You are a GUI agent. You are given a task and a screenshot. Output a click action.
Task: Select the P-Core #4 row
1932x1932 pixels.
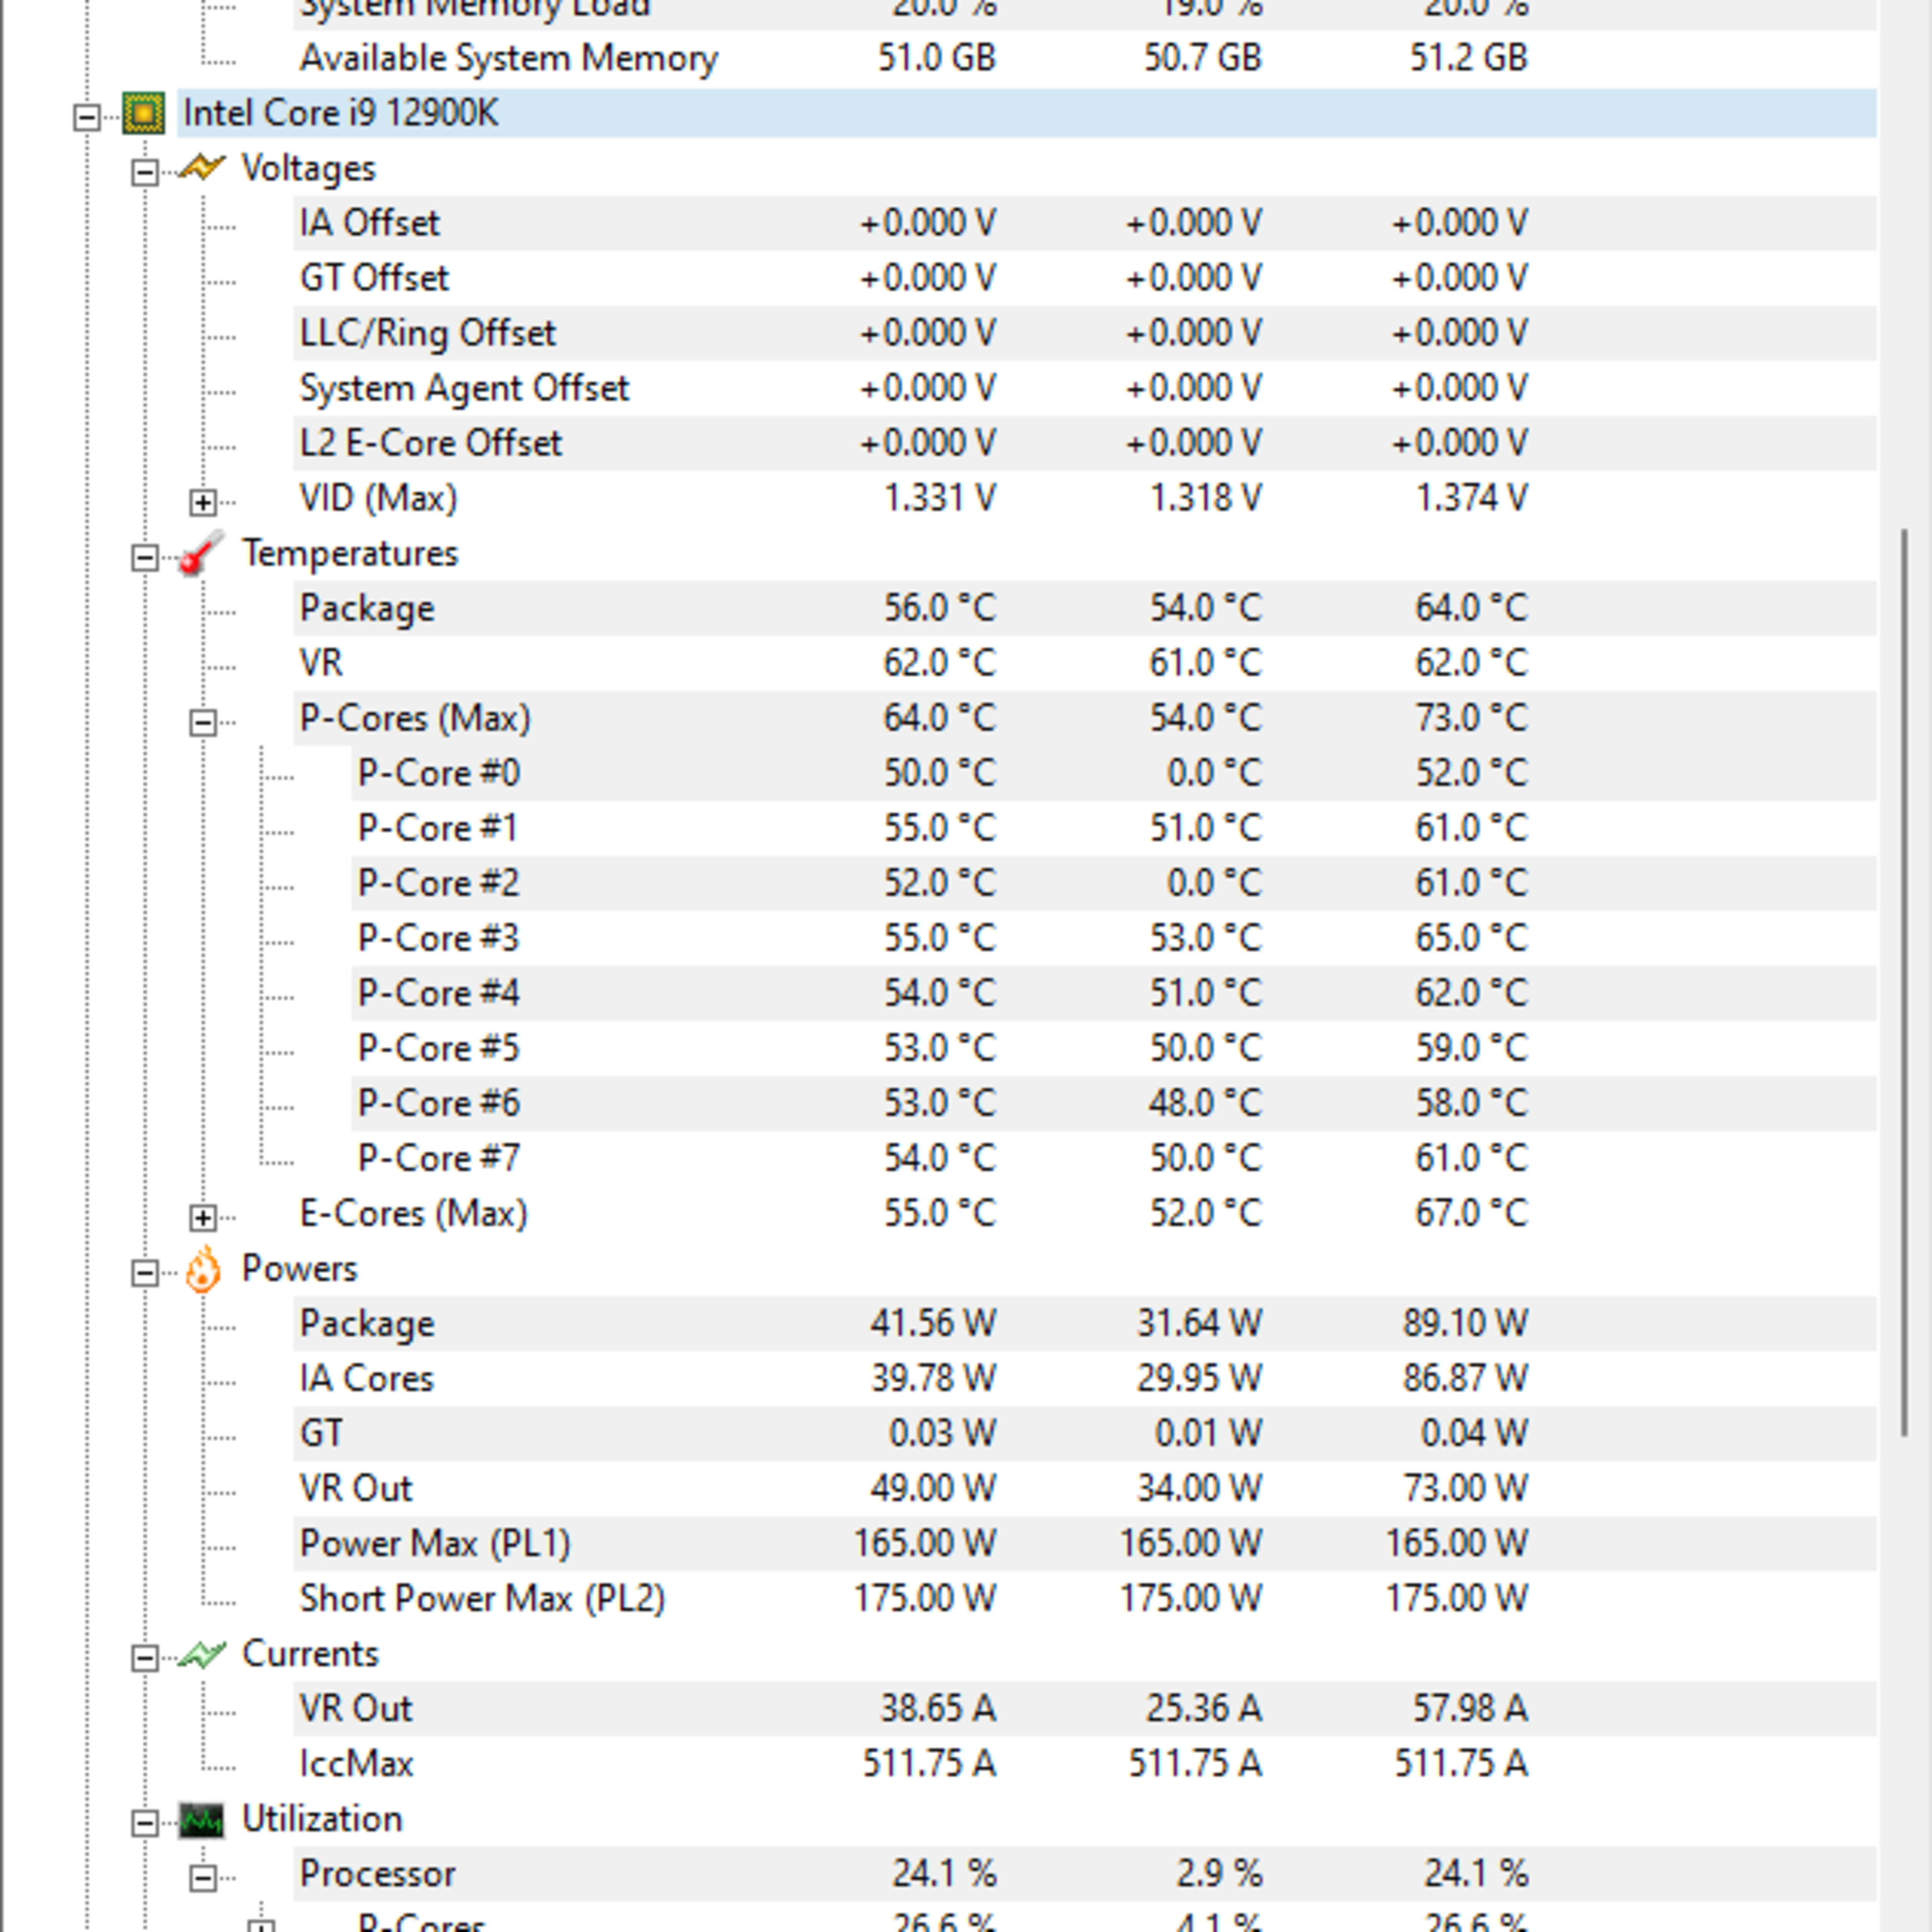point(1113,993)
